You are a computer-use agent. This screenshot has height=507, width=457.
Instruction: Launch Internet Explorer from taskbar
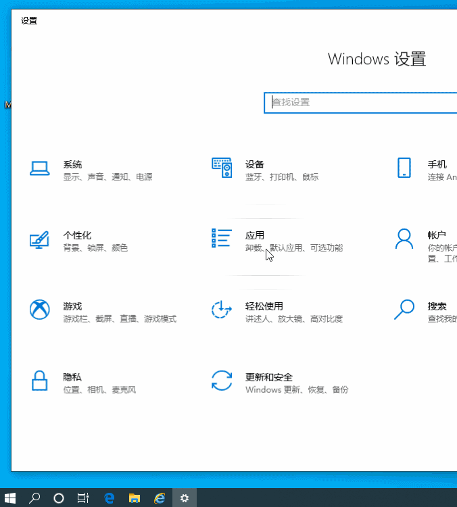pyautogui.click(x=160, y=498)
